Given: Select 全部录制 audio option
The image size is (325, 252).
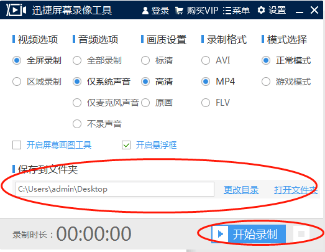Looking at the screenshot, I should click(x=77, y=60).
